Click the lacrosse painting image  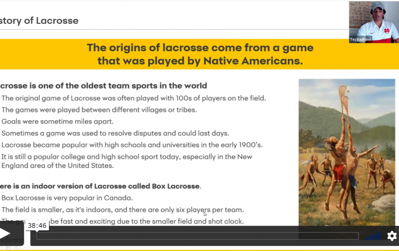pyautogui.click(x=347, y=150)
